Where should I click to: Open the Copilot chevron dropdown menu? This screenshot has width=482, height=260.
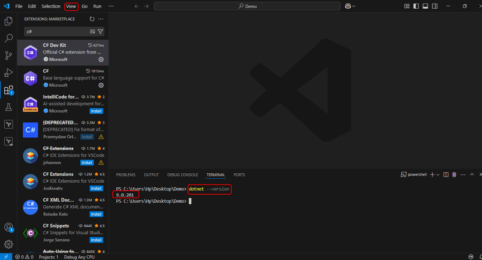(x=354, y=6)
